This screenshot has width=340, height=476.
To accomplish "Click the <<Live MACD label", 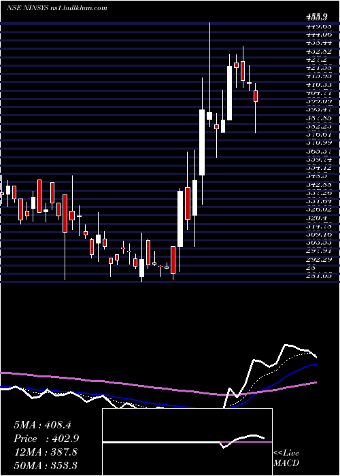I will 286,458.
